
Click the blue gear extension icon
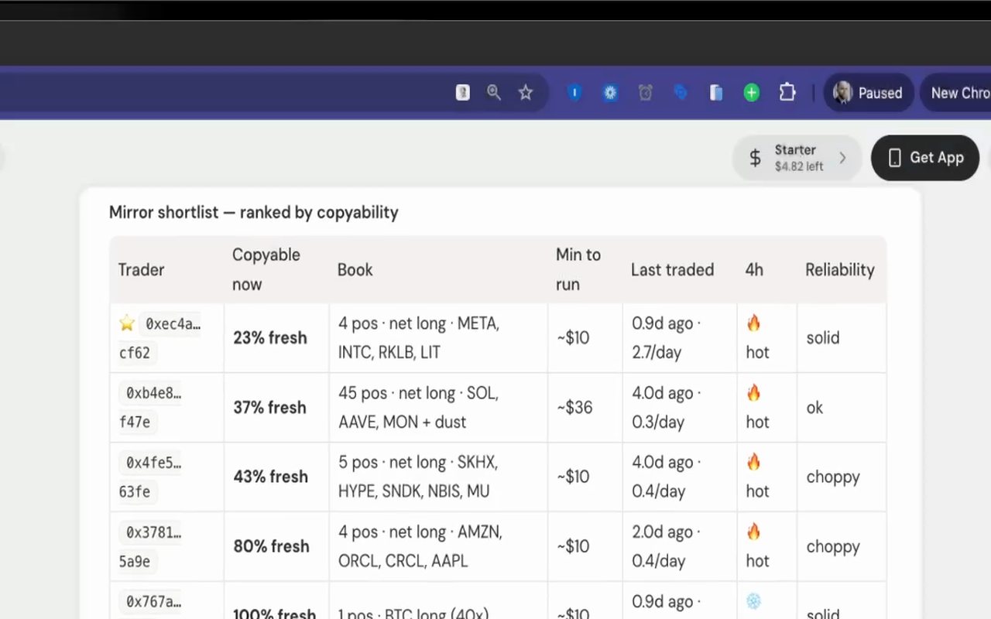pos(610,93)
